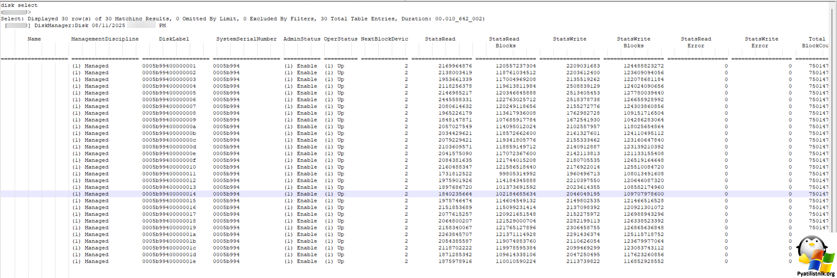Screen dimensions: 837x278
Task: Click the SystemSerialNumber column header
Action: (x=246, y=39)
